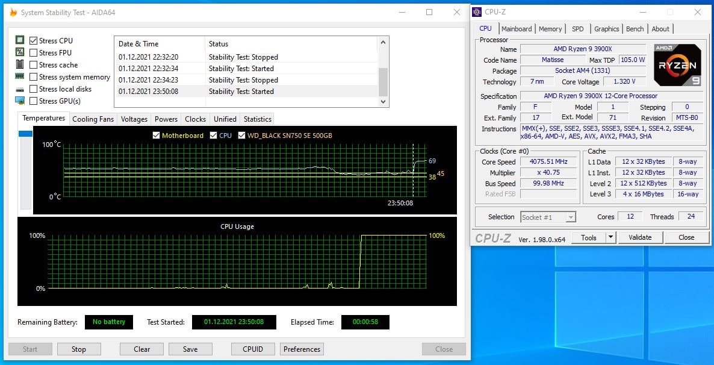Image resolution: width=714 pixels, height=365 pixels.
Task: Open the Socket #1 selection dropdown
Action: click(571, 217)
